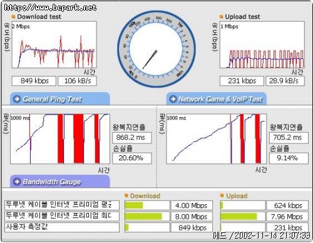Click the orange bullet beside Bandwidth Download header
This screenshot has height=243, width=313.
coord(126,195)
